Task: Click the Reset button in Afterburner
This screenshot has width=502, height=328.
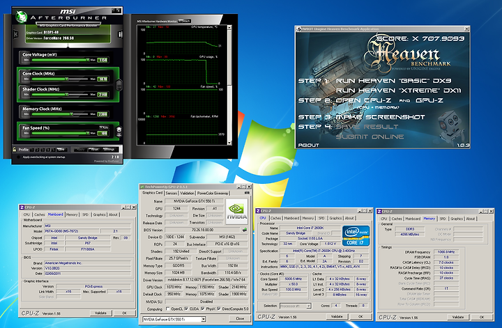Action: pos(95,149)
